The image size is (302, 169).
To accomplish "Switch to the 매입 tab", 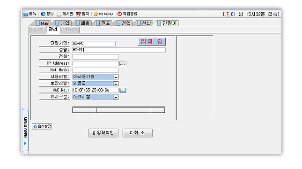I will pos(62,23).
